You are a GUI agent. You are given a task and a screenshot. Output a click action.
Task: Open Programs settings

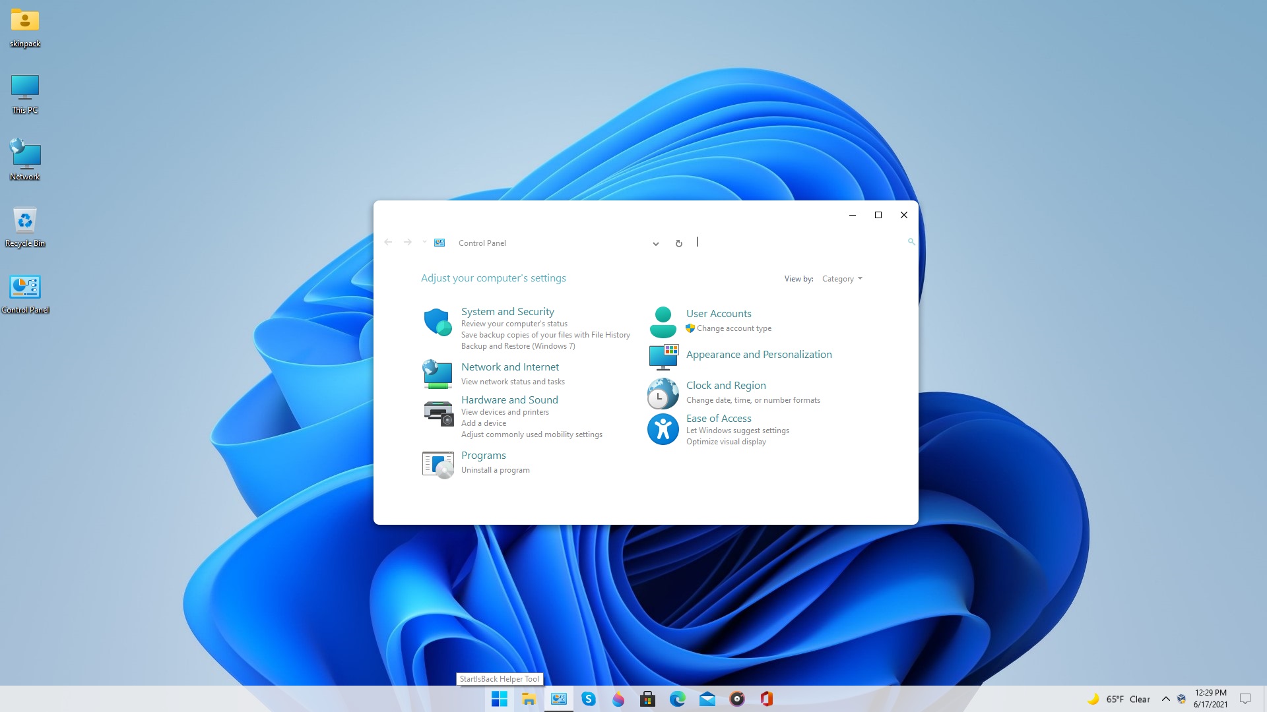coord(483,455)
